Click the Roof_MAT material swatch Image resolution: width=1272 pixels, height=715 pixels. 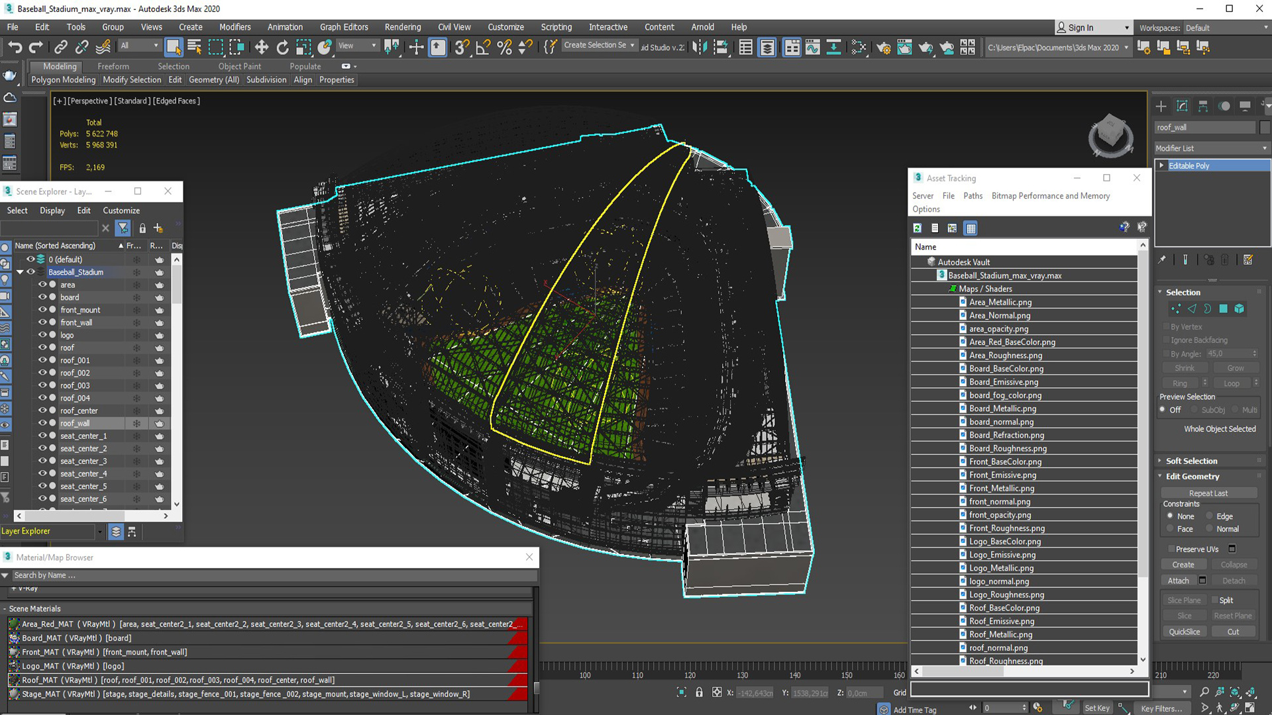coord(14,680)
